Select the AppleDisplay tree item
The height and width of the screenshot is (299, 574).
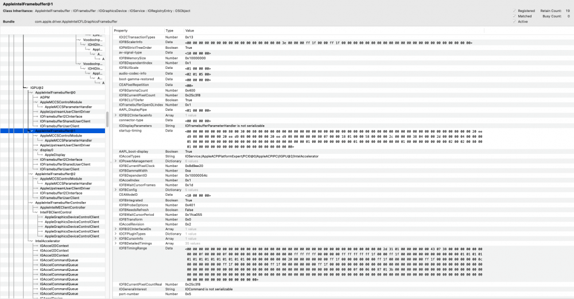click(55, 155)
